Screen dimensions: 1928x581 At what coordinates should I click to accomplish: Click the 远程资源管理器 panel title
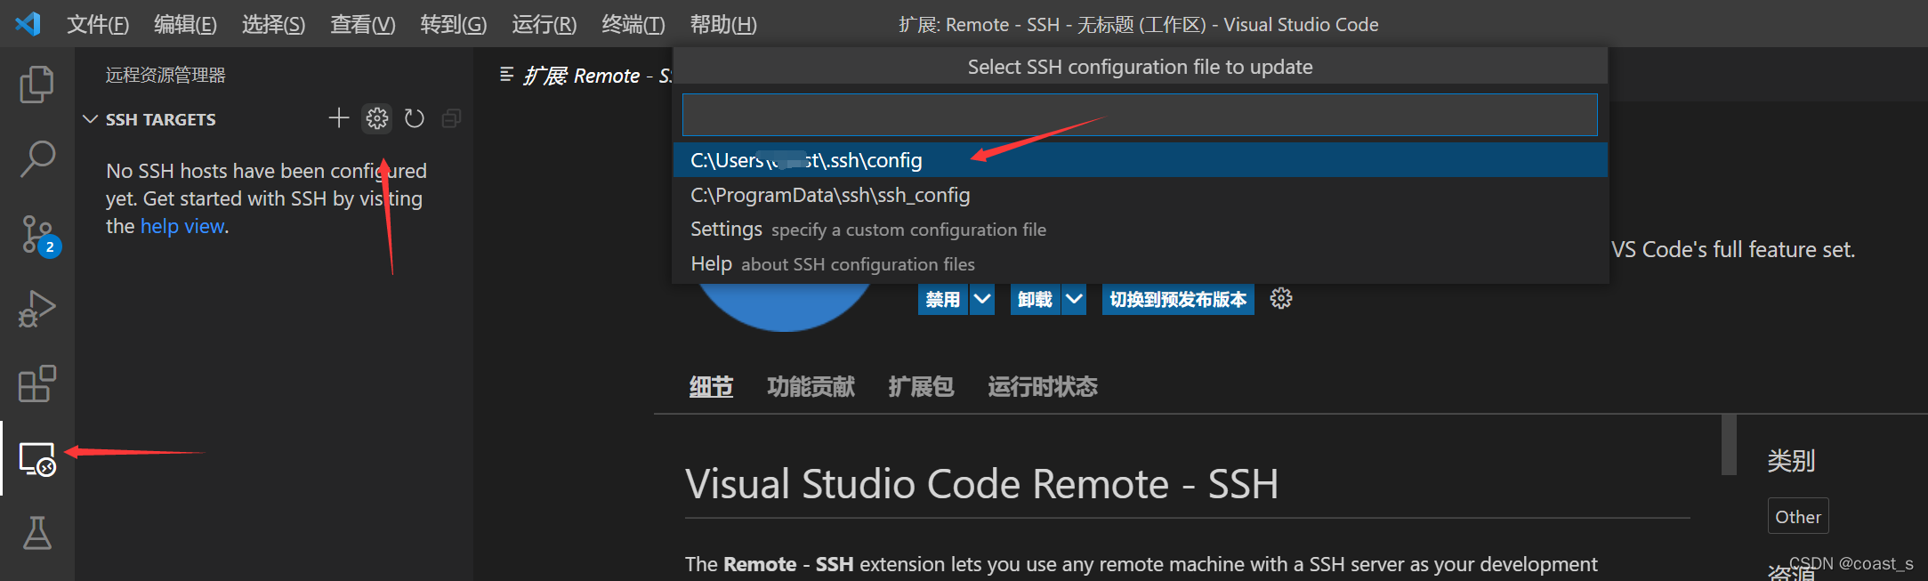(x=165, y=76)
